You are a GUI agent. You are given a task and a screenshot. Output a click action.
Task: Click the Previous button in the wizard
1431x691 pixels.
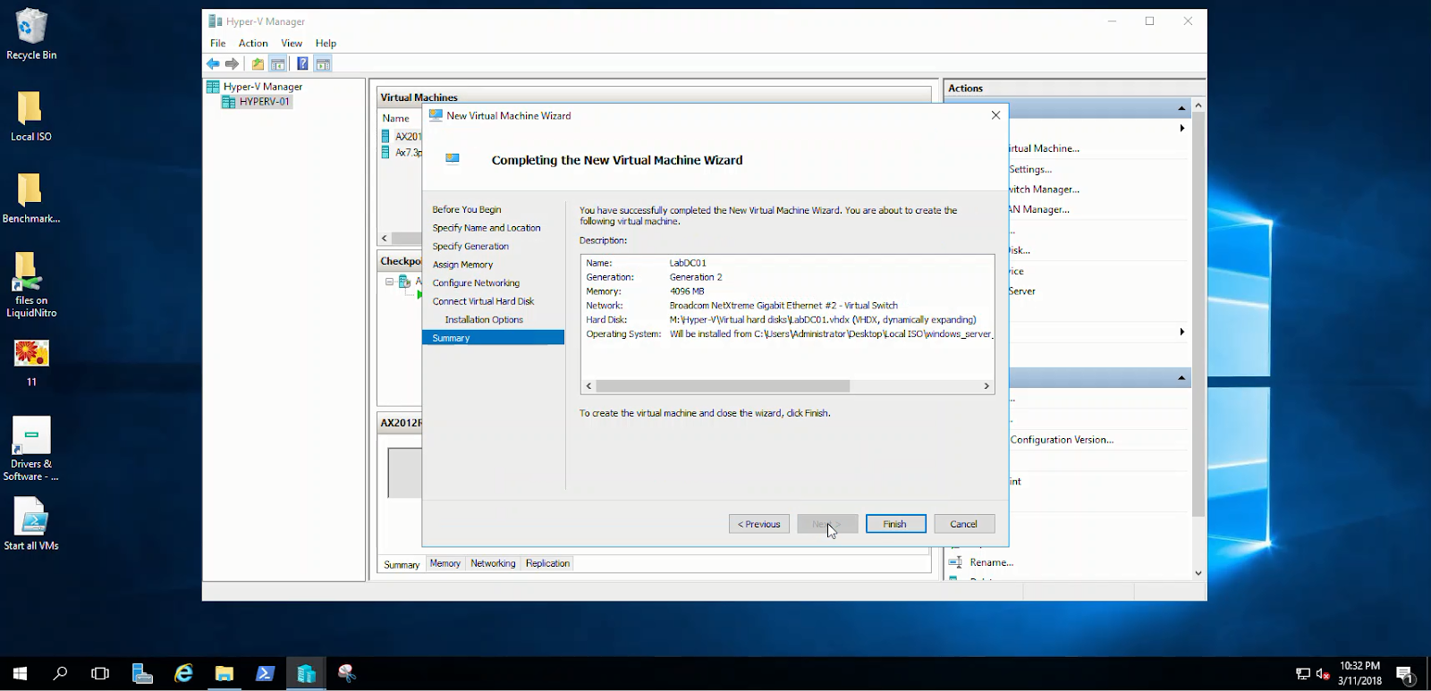click(x=758, y=524)
